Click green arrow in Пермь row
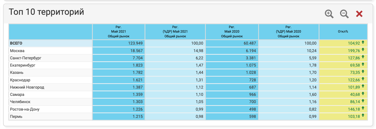 click(363, 116)
